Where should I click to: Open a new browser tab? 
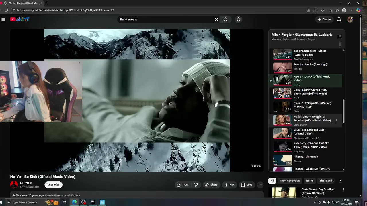click(x=47, y=3)
